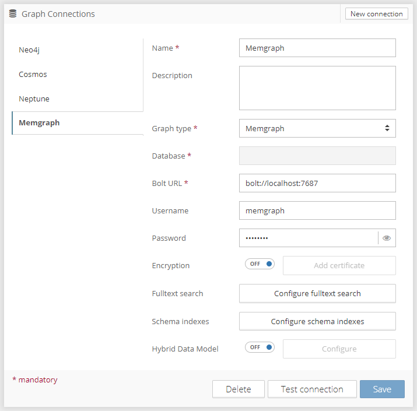Open Configure schema indexes
The width and height of the screenshot is (417, 411).
pos(317,321)
